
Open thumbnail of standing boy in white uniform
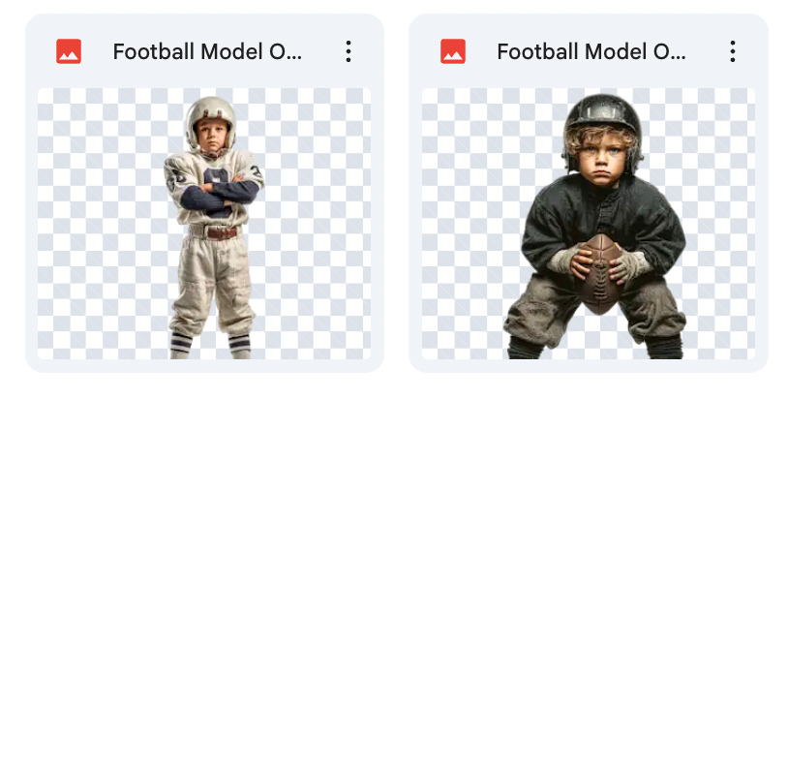point(204,224)
